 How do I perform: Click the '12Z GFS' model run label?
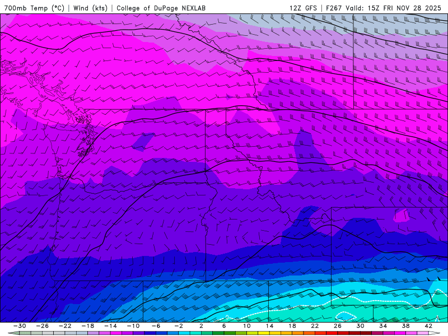(x=303, y=8)
